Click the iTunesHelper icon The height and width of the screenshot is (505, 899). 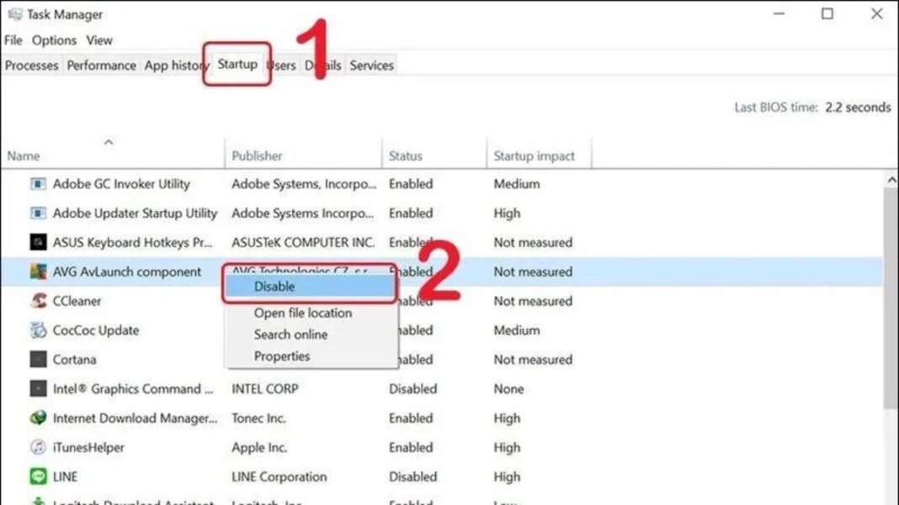38,447
